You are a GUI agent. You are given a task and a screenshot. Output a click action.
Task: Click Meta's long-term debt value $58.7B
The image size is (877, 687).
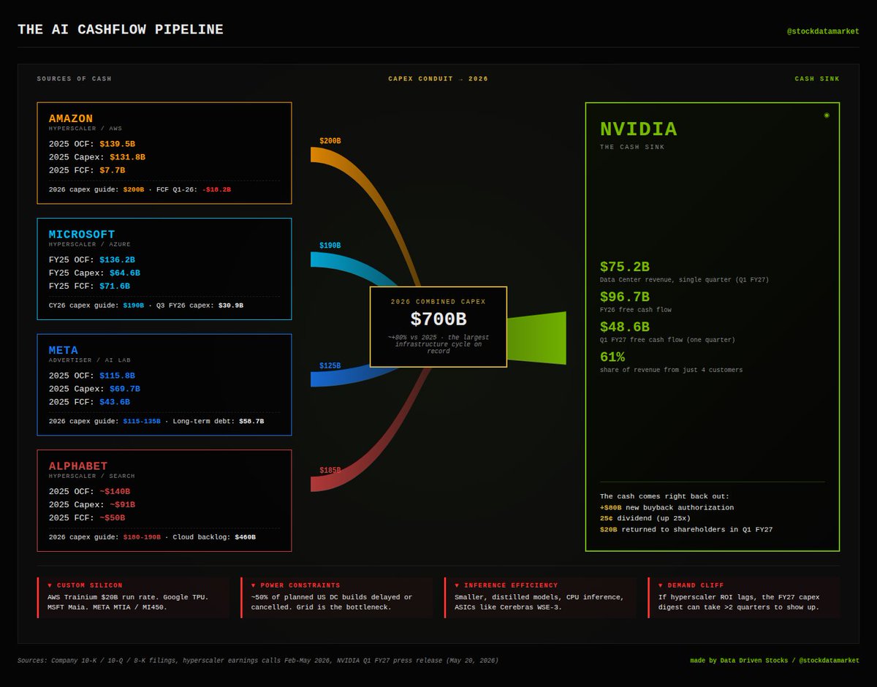pos(251,422)
